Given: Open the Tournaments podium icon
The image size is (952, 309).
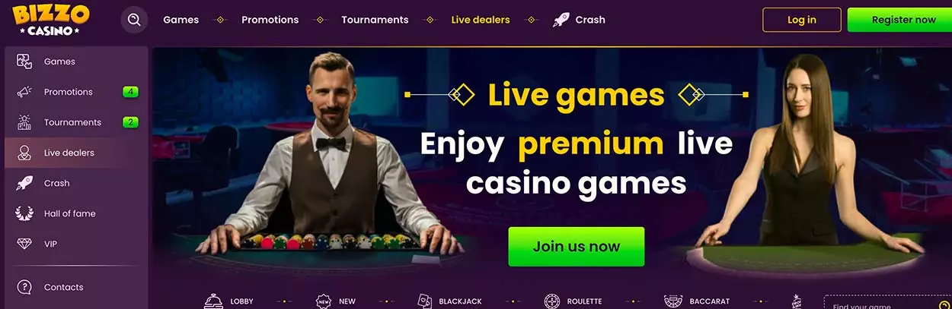Looking at the screenshot, I should tap(24, 122).
